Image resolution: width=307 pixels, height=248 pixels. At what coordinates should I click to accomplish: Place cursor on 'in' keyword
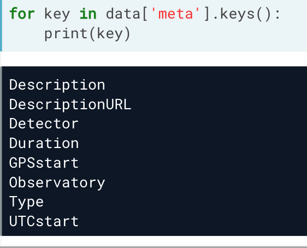(x=88, y=14)
